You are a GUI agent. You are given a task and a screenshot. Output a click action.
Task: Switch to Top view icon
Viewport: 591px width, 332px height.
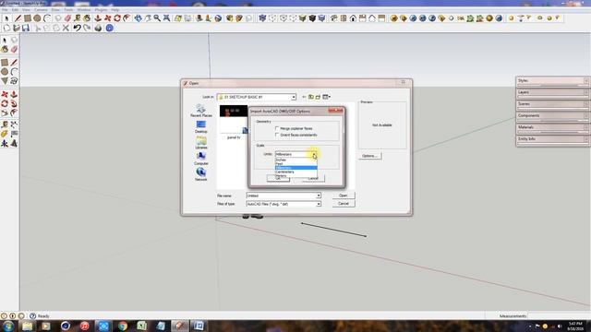[344, 18]
